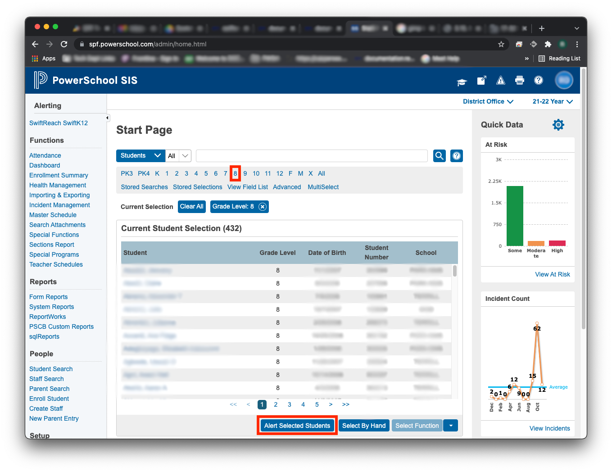This screenshot has width=612, height=472.
Task: Click Select By Hand button
Action: (364, 426)
